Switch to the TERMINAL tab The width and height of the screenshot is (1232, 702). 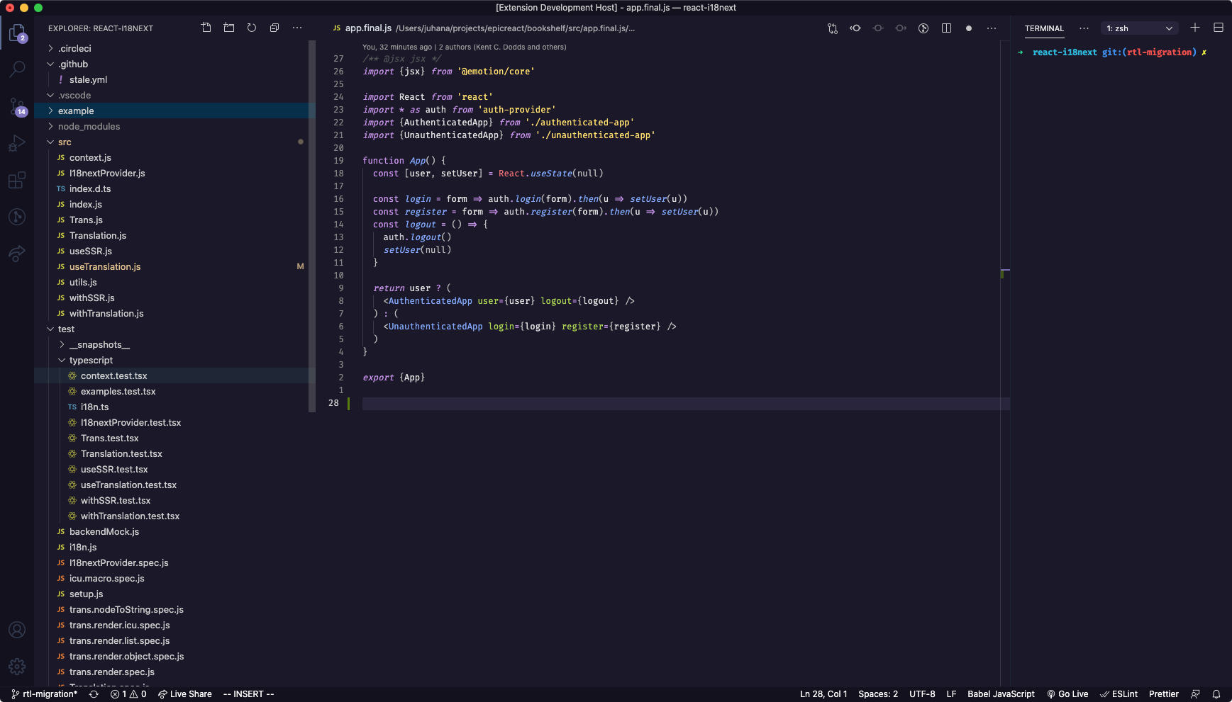pos(1043,28)
